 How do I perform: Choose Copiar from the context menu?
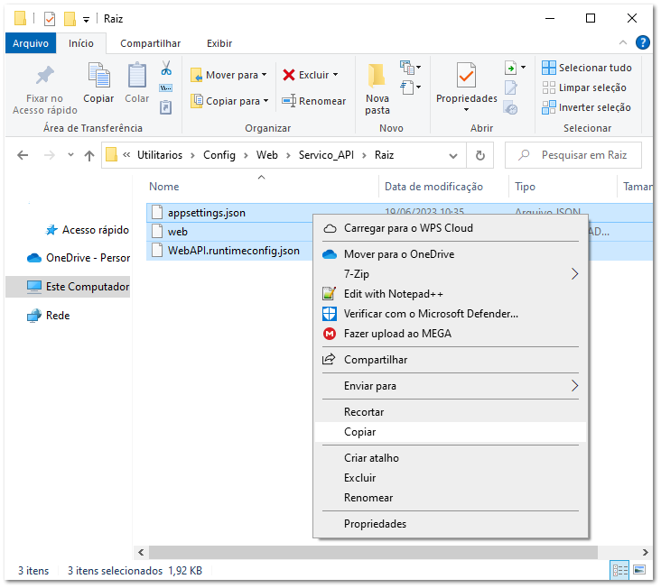click(x=359, y=432)
